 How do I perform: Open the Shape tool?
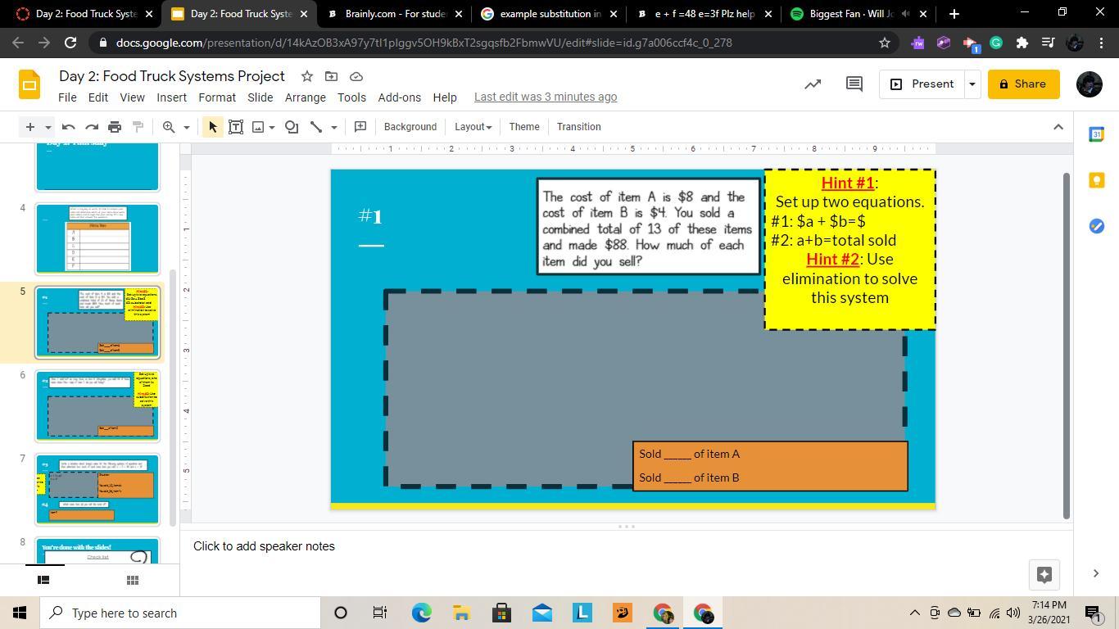pos(292,127)
